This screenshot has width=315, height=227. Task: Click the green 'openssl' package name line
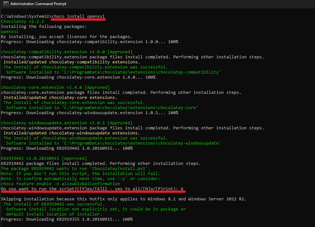[9, 32]
